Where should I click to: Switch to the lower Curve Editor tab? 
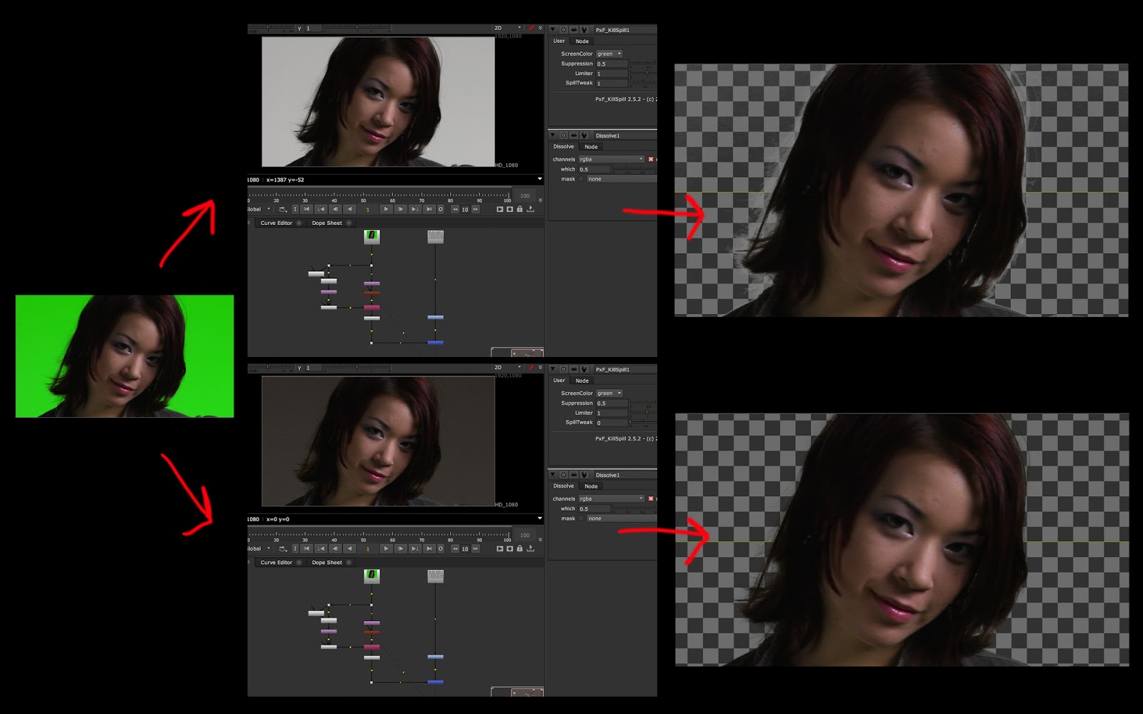click(x=276, y=563)
